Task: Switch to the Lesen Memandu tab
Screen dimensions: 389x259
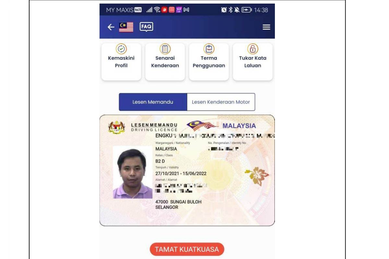Action: (x=153, y=102)
